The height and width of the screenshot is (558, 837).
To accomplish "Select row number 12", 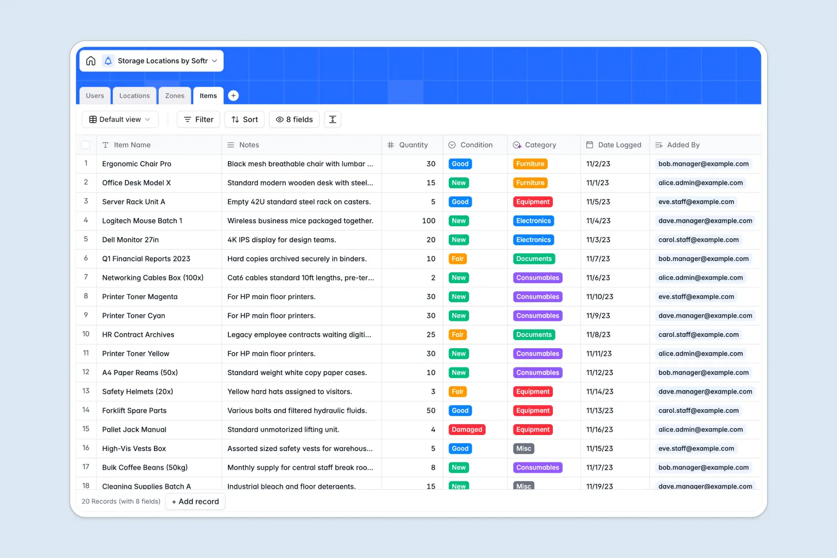I will click(x=86, y=372).
